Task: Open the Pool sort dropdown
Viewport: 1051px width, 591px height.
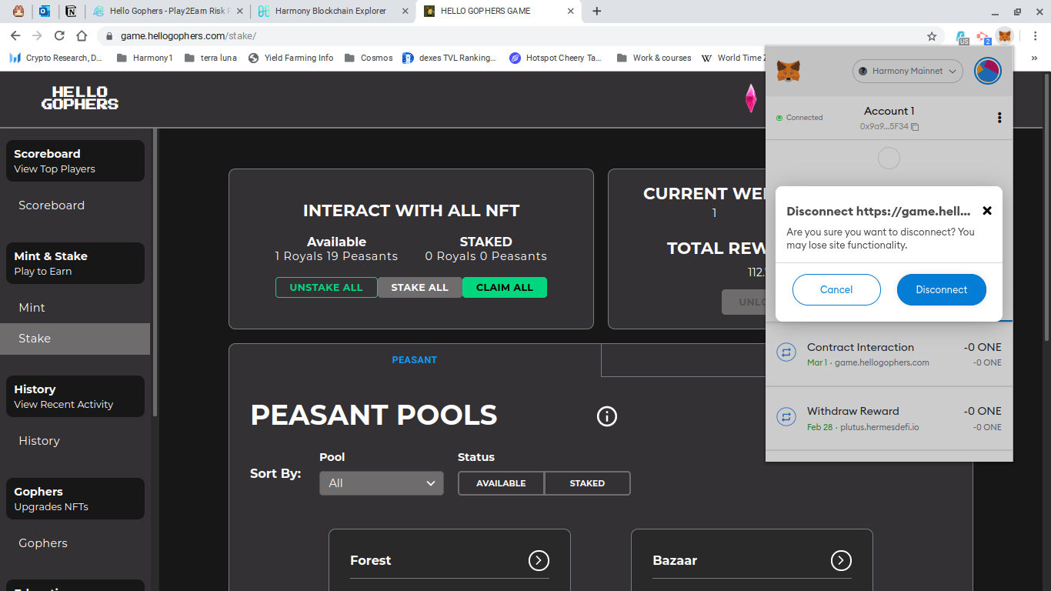Action: 382,483
